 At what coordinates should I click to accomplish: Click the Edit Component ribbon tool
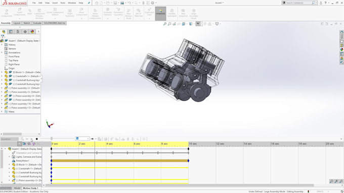(x=7, y=13)
